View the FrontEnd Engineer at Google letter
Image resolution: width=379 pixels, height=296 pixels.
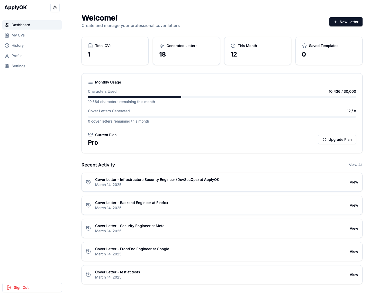point(354,252)
